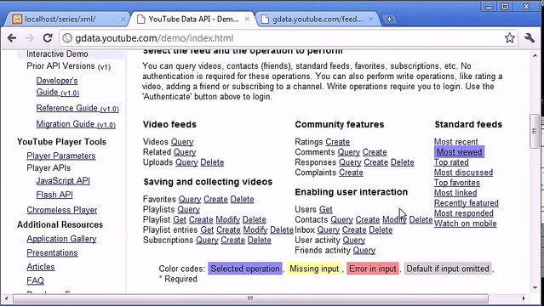544x306 pixels.
Task: Close the localhost/series/xml/ tab
Action: tap(123, 20)
